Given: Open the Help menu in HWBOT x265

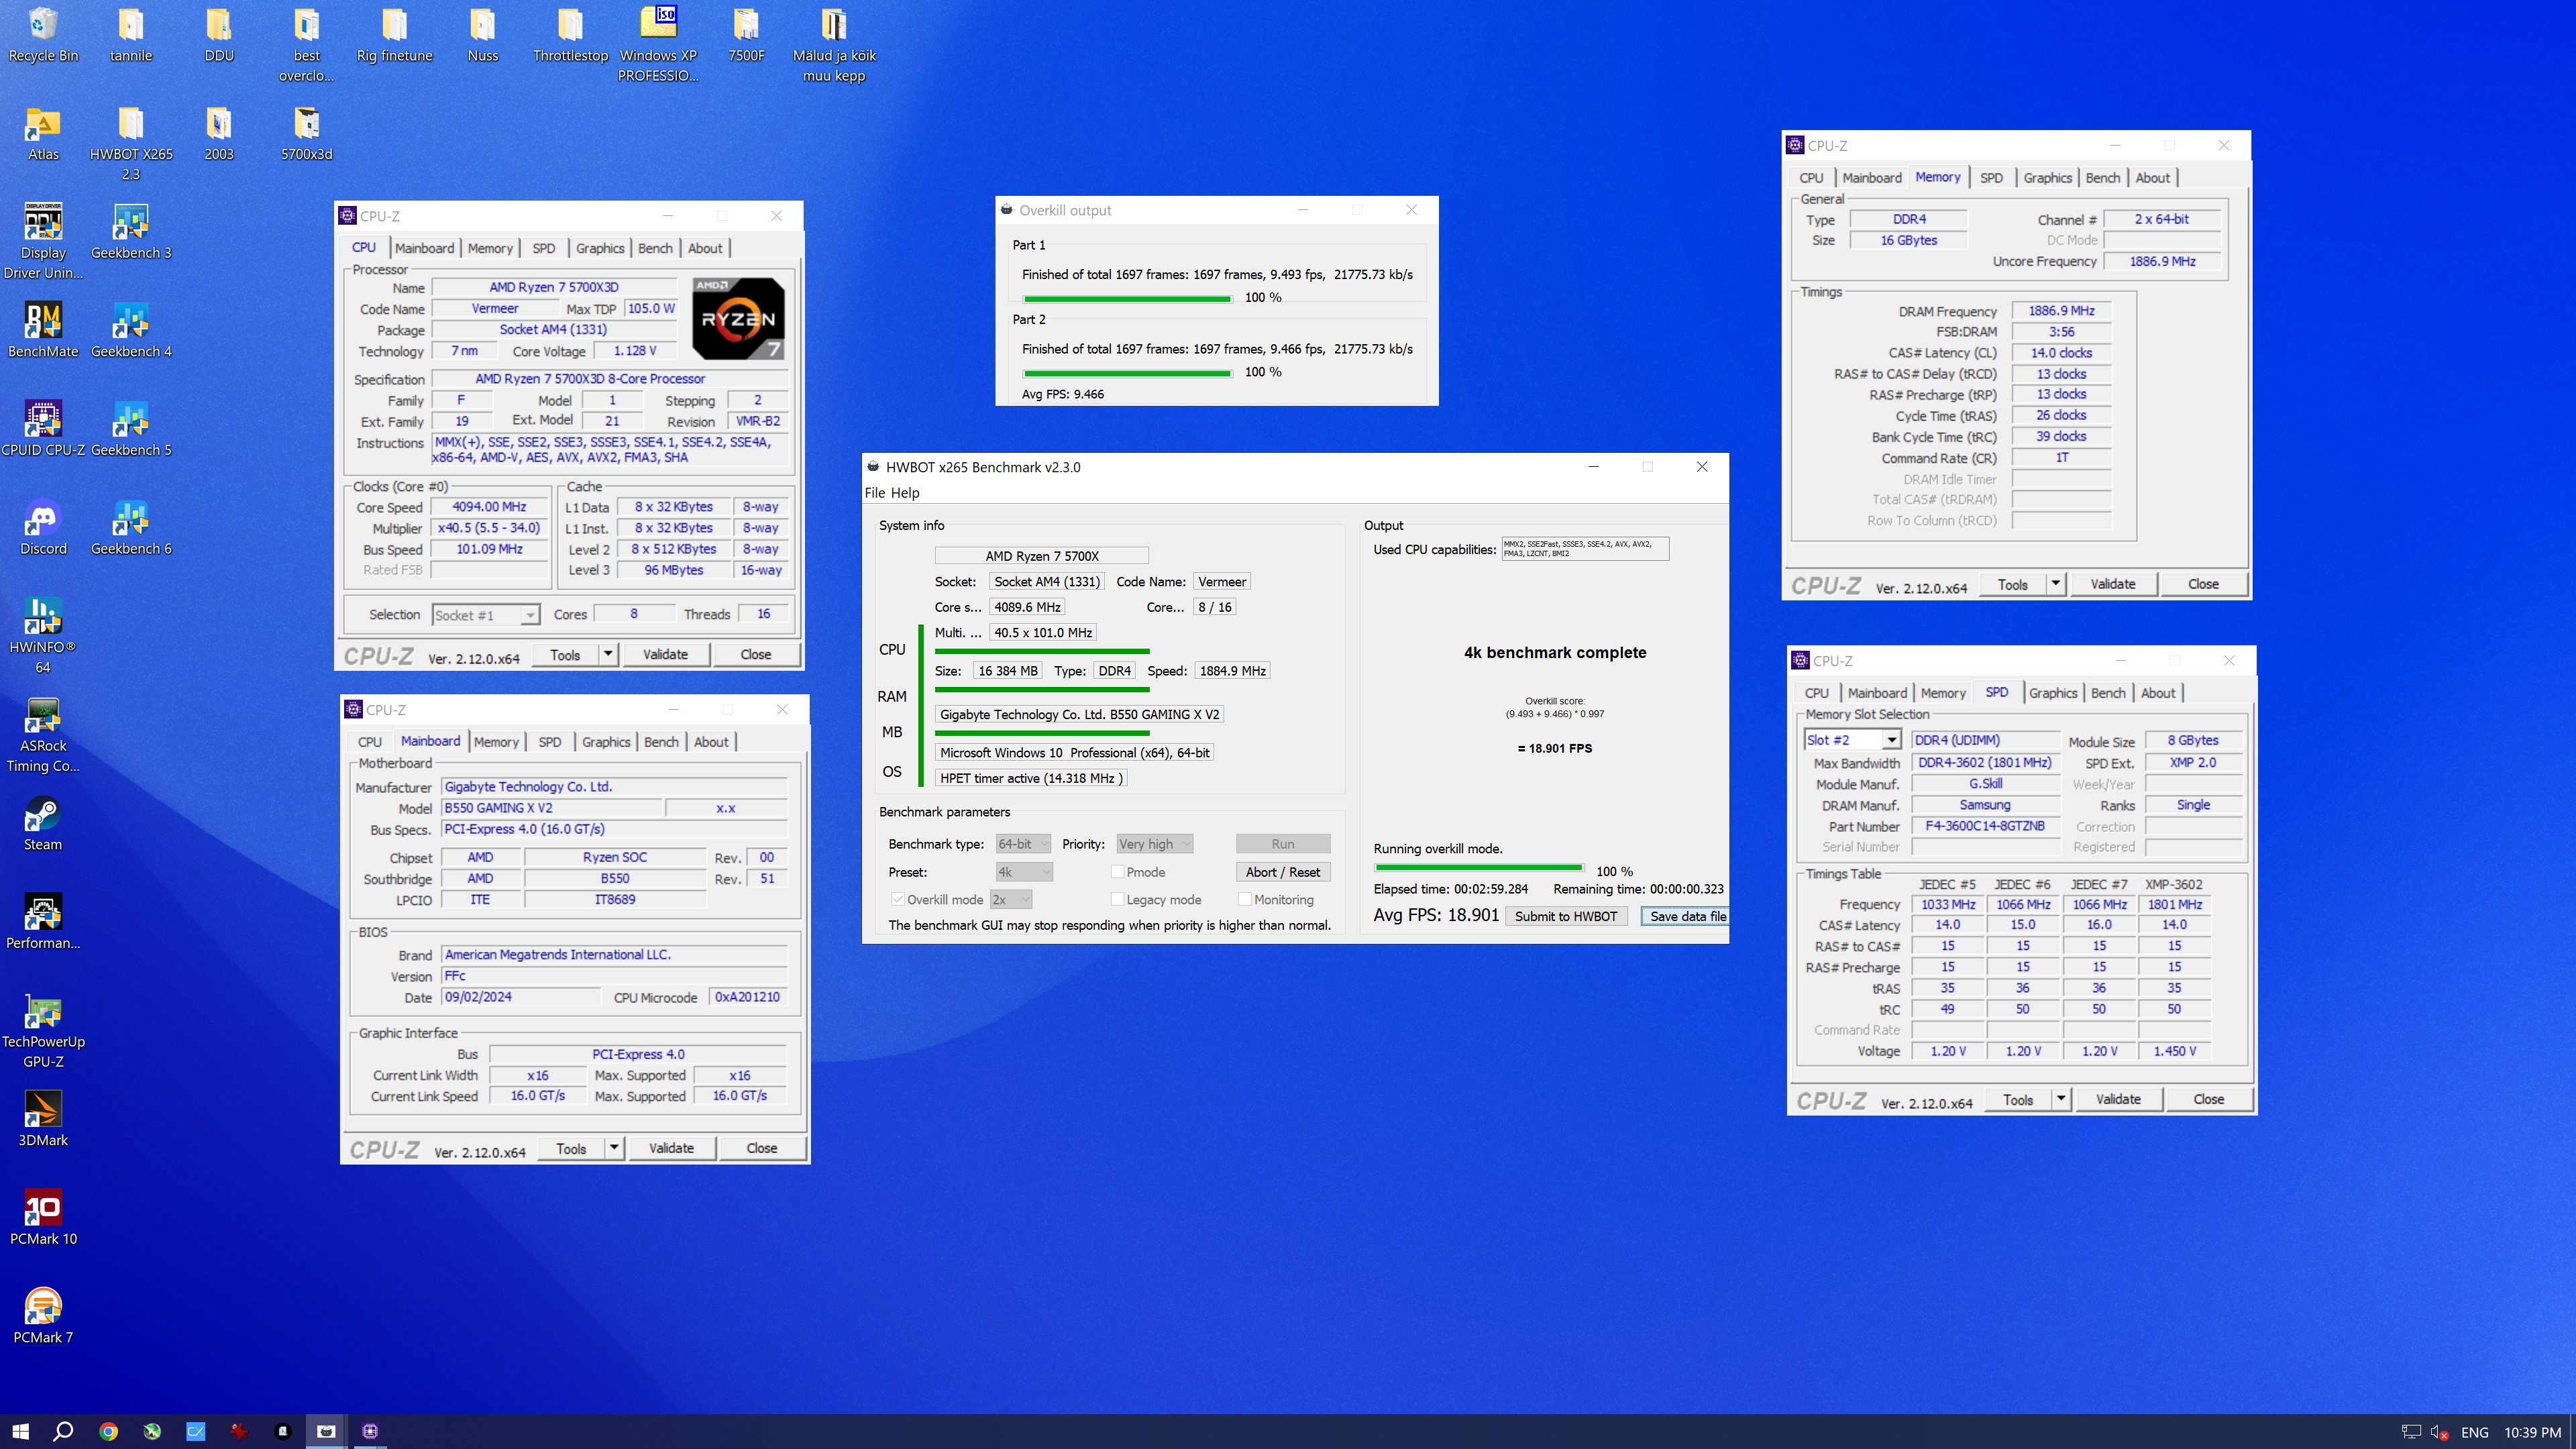Looking at the screenshot, I should point(905,492).
